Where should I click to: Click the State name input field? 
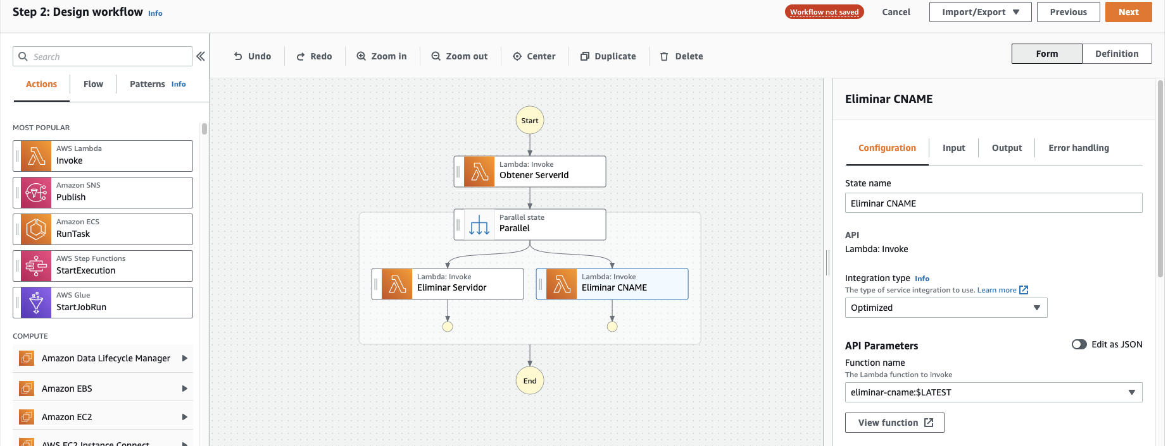(x=993, y=203)
